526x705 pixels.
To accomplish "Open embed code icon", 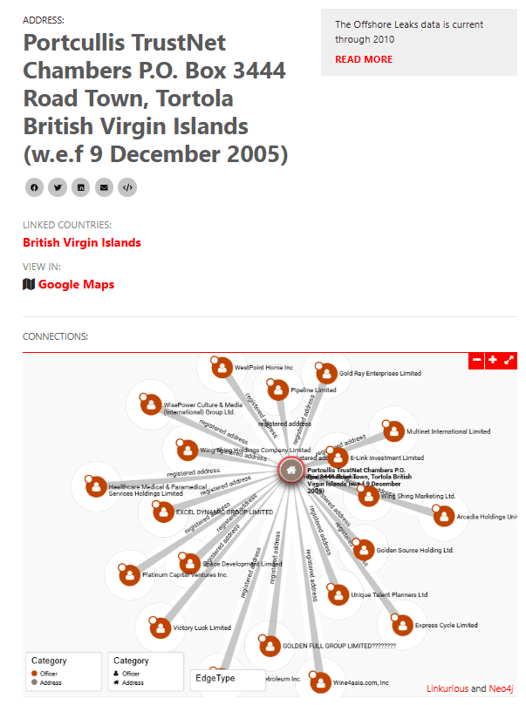I will tap(127, 187).
